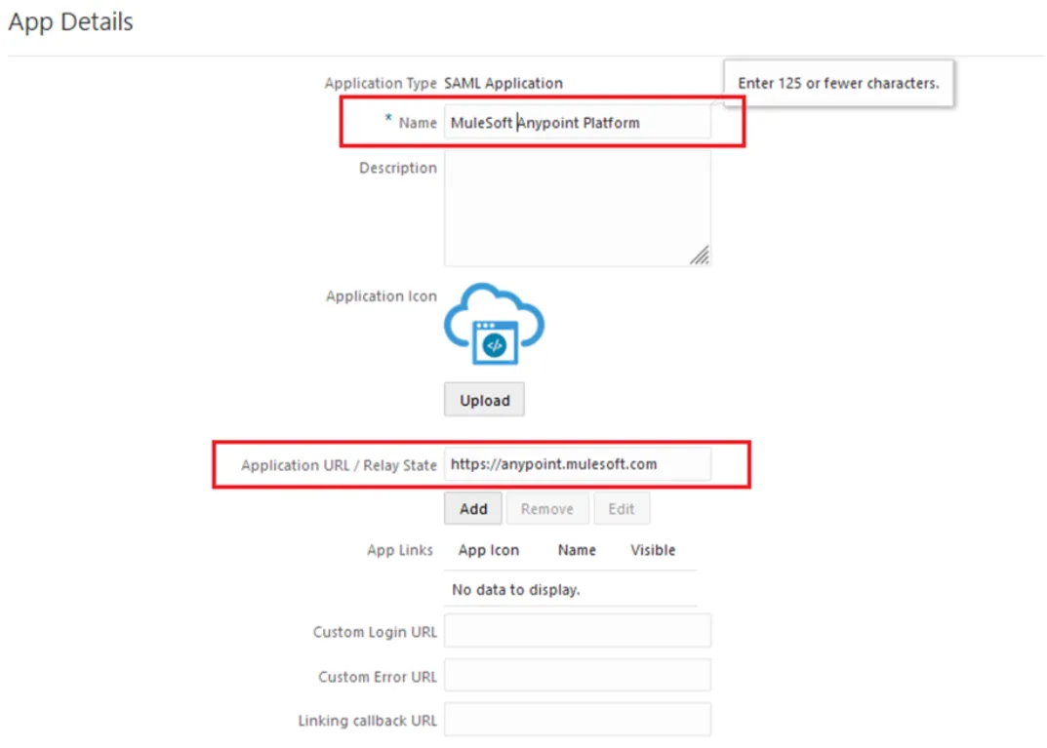Viewport: 1047px width, 748px height.
Task: Click the Edit app link button
Action: click(621, 508)
